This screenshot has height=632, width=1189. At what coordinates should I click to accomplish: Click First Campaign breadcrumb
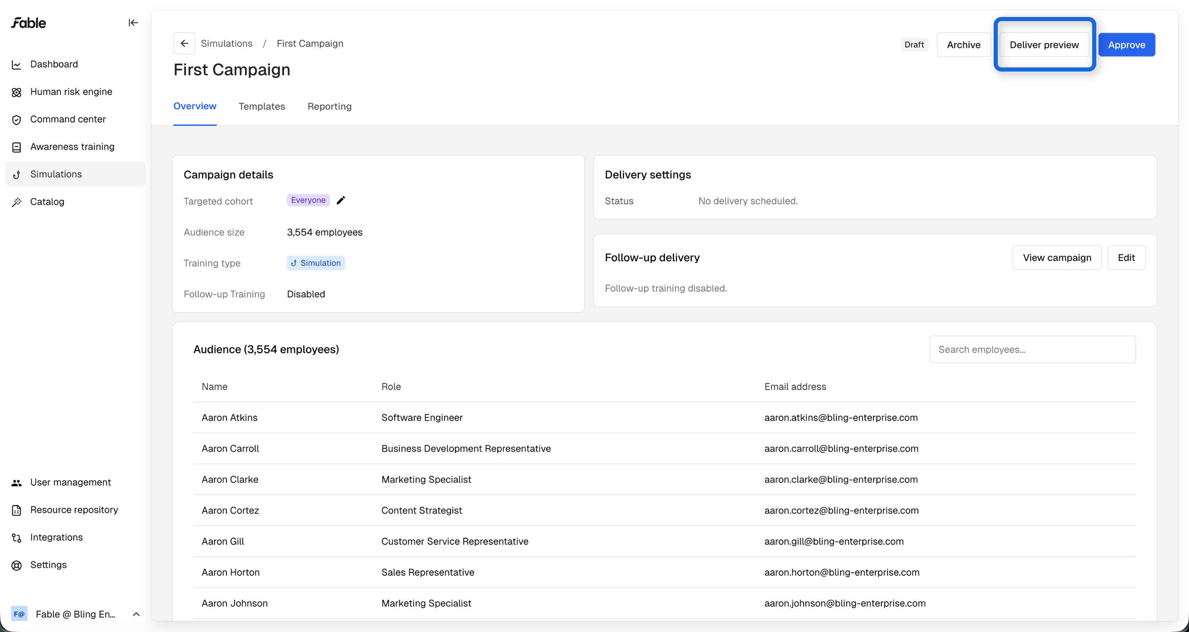pyautogui.click(x=310, y=43)
